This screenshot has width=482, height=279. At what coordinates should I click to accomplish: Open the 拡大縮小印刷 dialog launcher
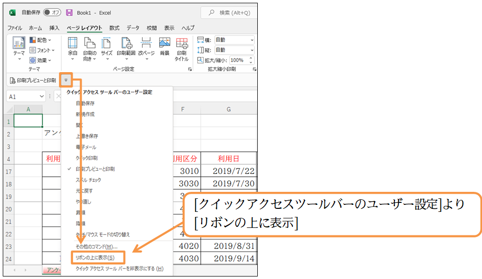pyautogui.click(x=255, y=69)
